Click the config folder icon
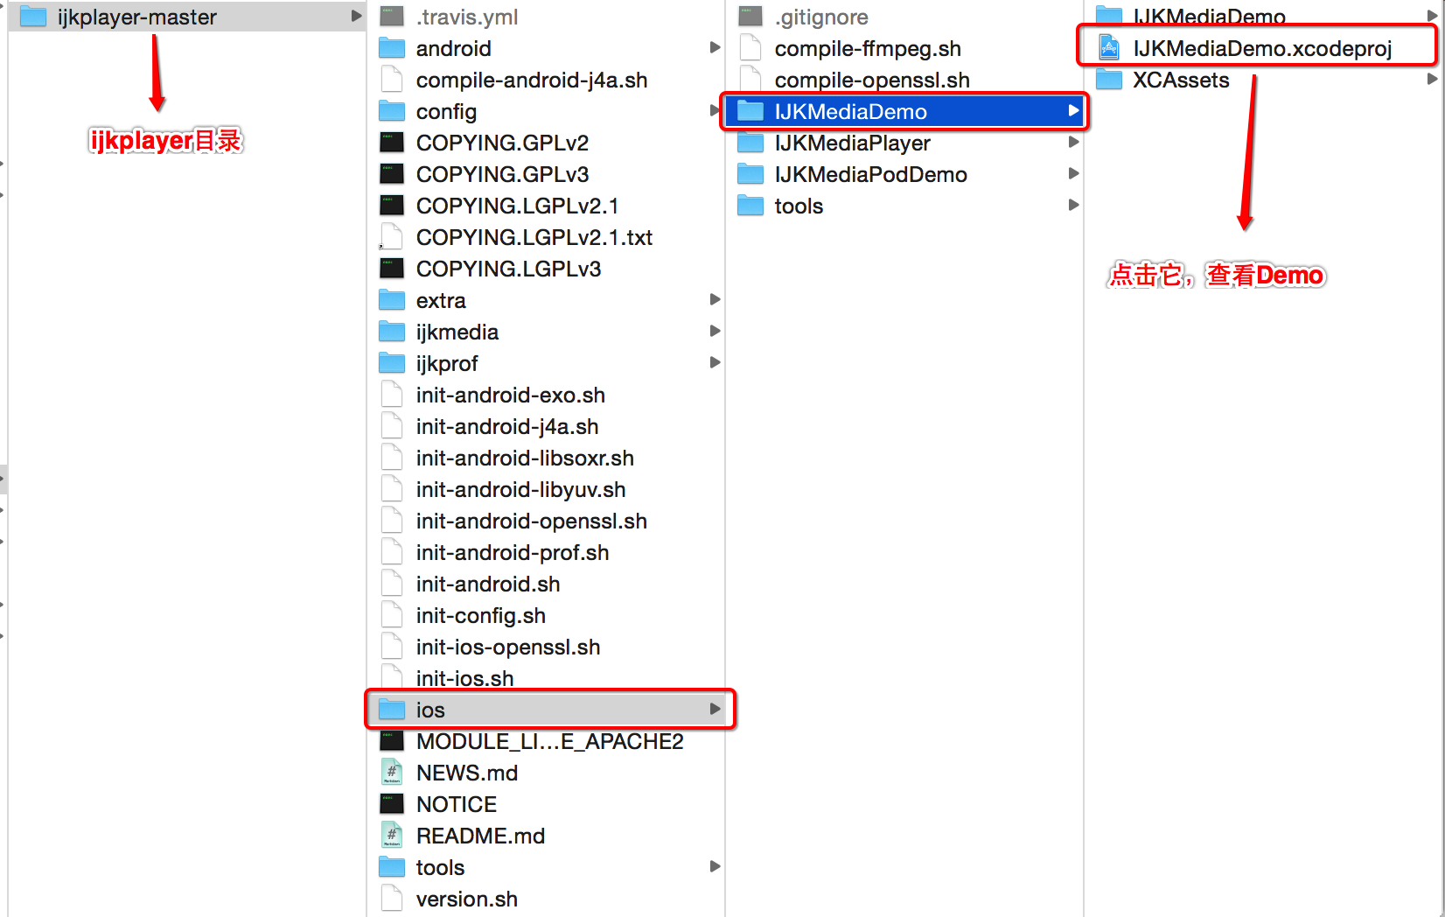Image resolution: width=1445 pixels, height=917 pixels. coord(392,111)
